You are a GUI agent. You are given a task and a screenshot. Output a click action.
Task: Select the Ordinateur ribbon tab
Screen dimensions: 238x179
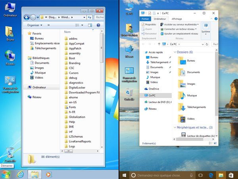coord(160,19)
